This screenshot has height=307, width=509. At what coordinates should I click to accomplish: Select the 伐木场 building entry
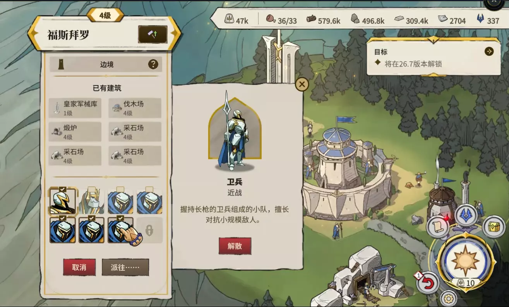pos(135,108)
